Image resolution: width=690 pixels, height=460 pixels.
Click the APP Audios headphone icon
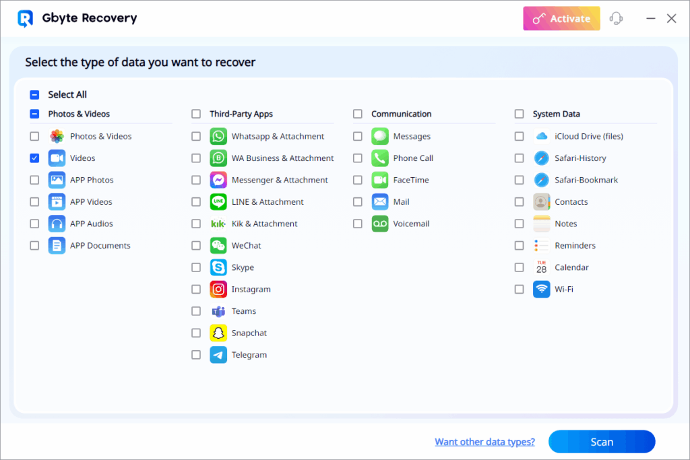point(57,224)
